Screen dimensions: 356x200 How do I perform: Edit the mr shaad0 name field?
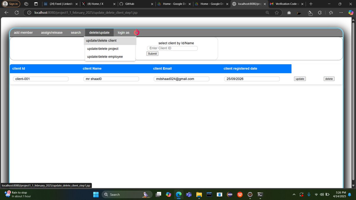coord(111,79)
